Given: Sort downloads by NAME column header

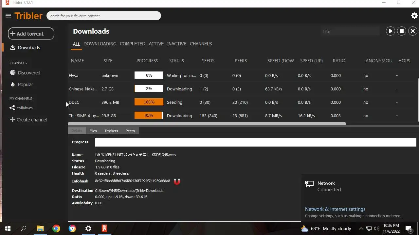Looking at the screenshot, I should (78, 61).
